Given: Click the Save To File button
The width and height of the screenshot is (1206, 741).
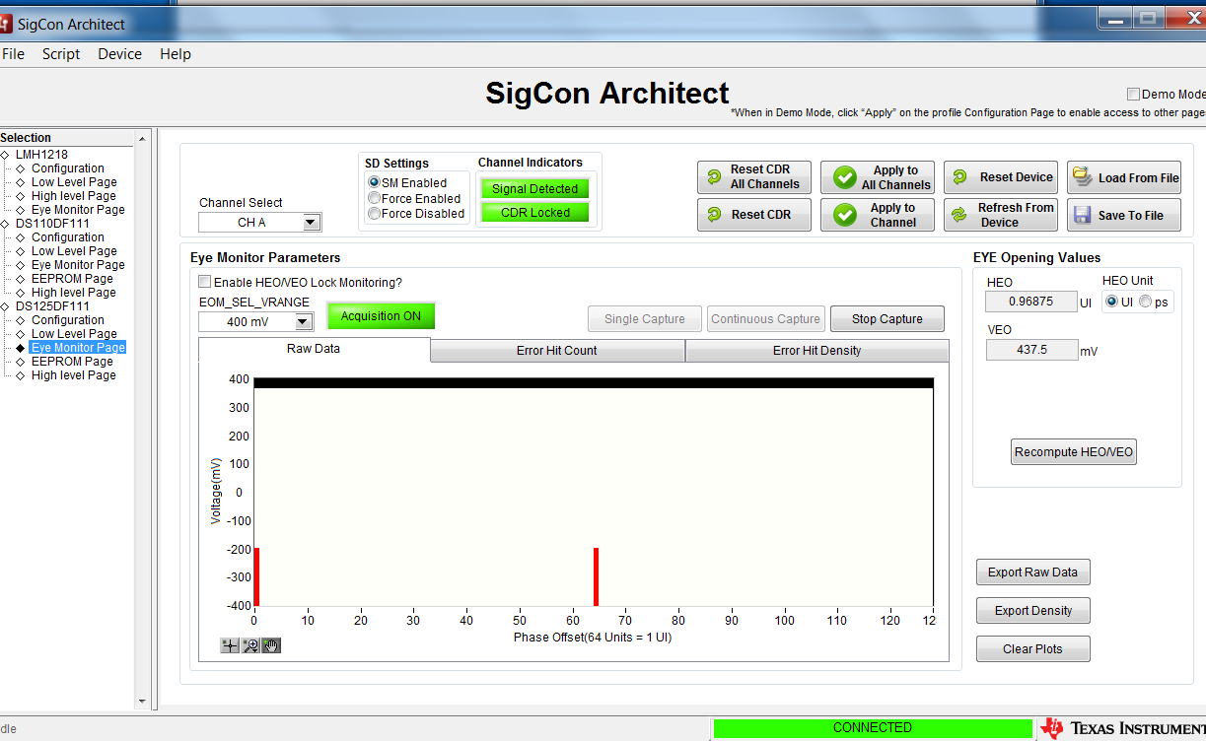Looking at the screenshot, I should [1124, 215].
